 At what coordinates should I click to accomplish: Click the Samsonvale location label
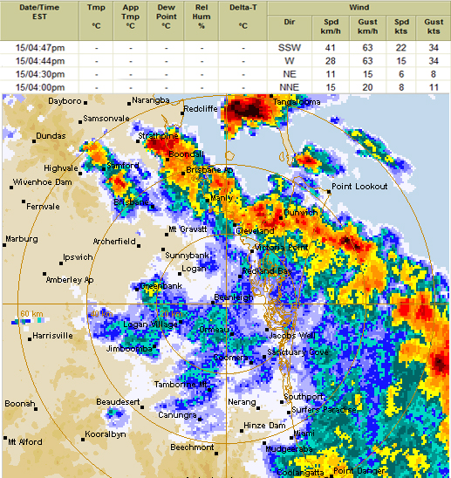[x=106, y=119]
